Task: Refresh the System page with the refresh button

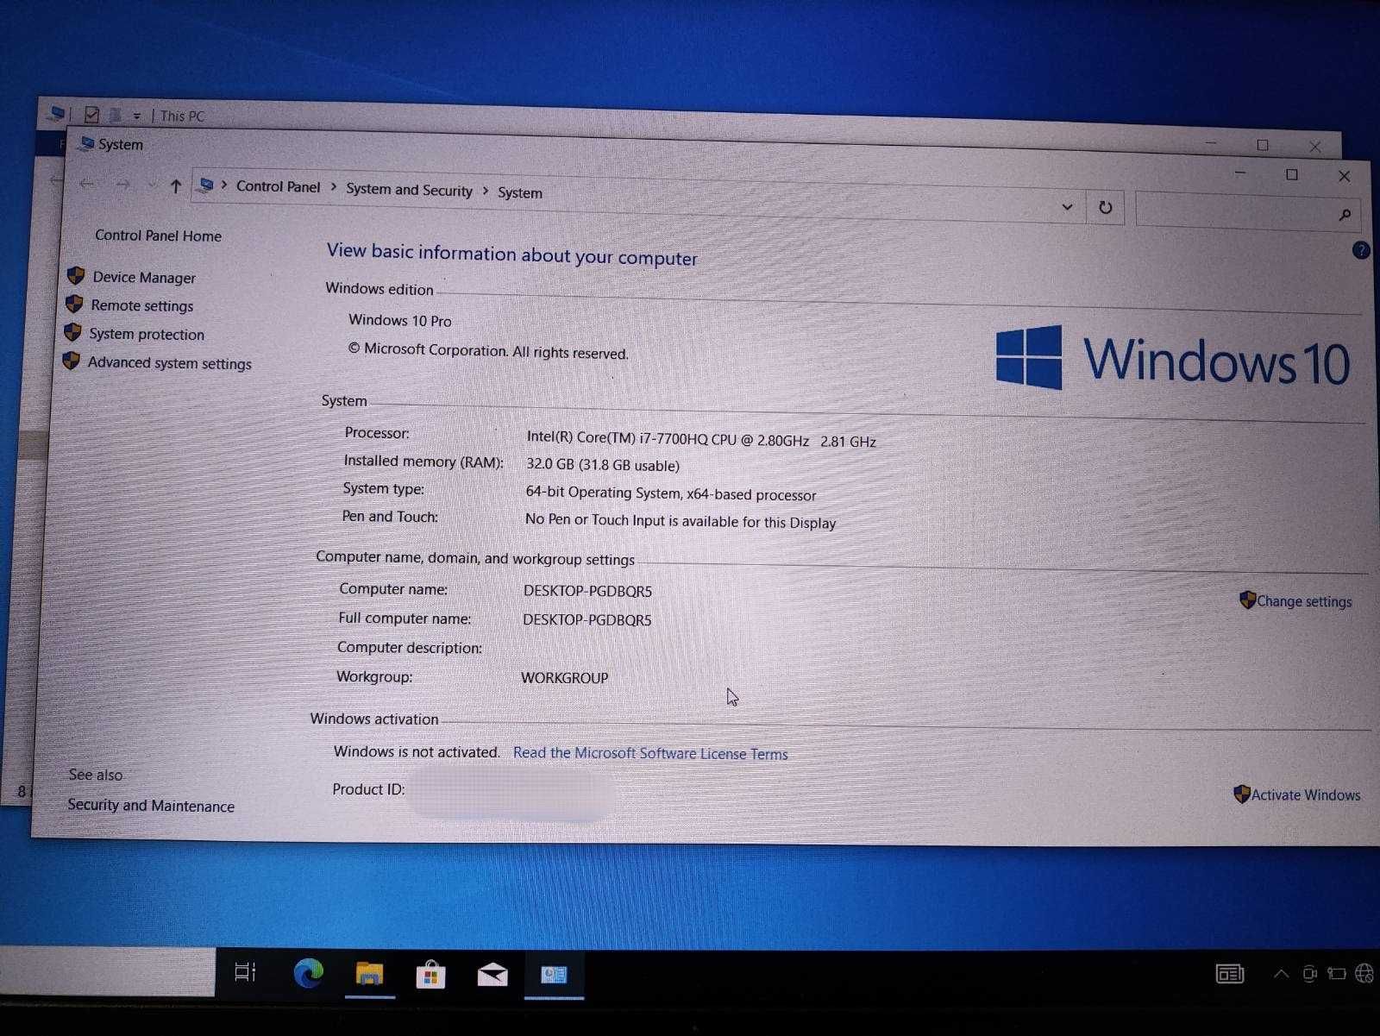Action: click(x=1105, y=208)
